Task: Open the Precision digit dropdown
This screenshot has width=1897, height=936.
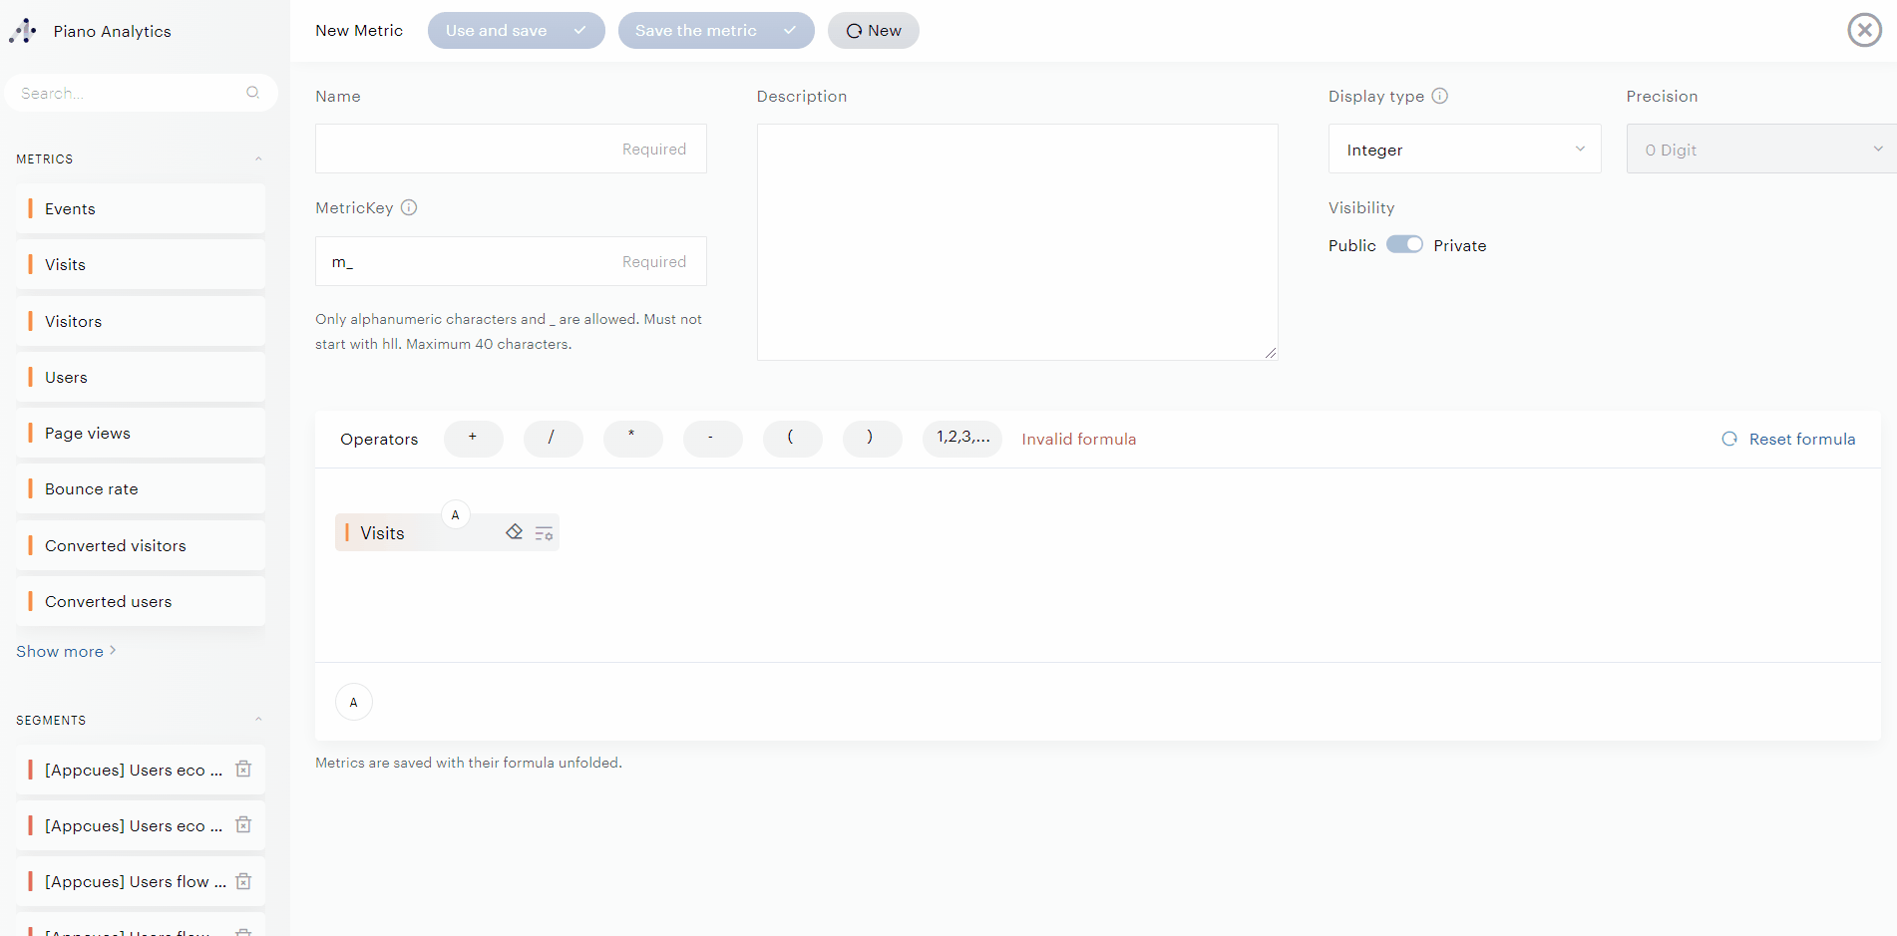Action: [1760, 150]
